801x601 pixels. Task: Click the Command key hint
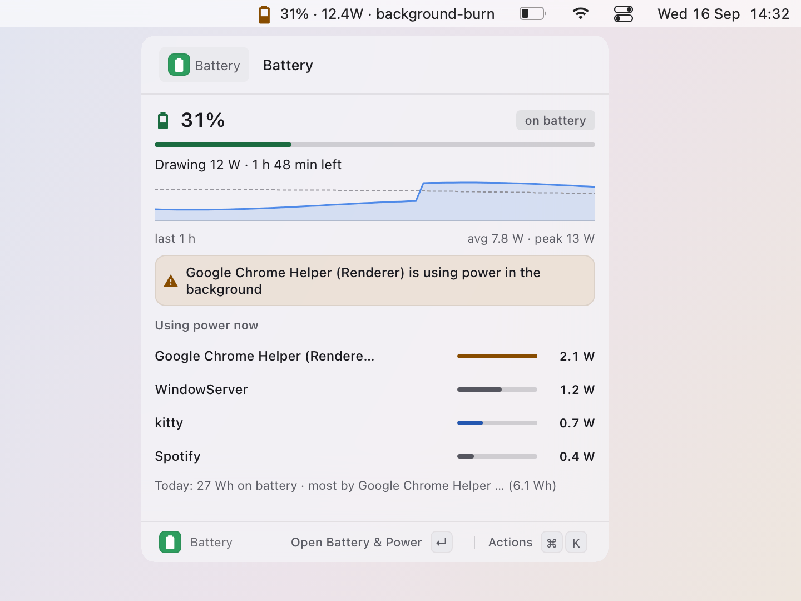[552, 542]
